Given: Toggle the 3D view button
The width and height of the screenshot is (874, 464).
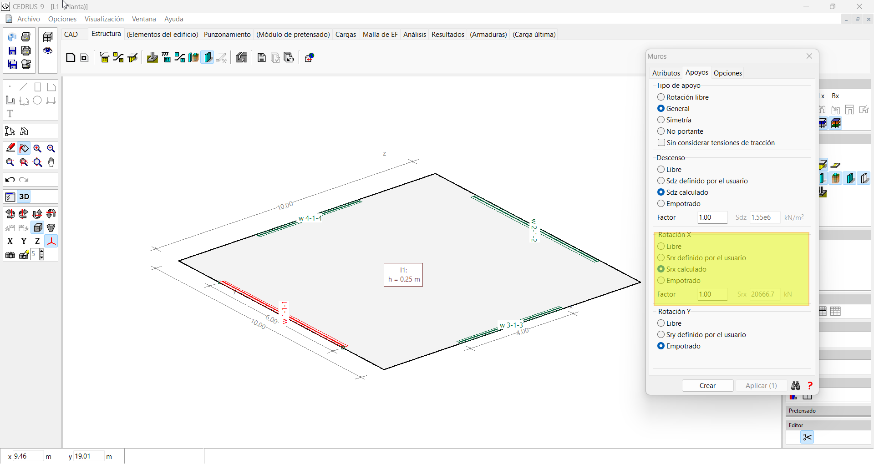Looking at the screenshot, I should tap(24, 197).
